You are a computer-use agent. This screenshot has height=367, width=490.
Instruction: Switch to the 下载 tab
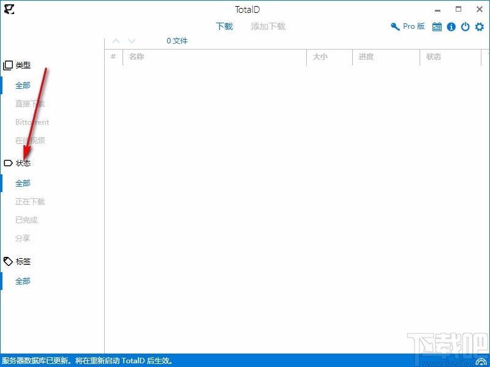point(225,26)
